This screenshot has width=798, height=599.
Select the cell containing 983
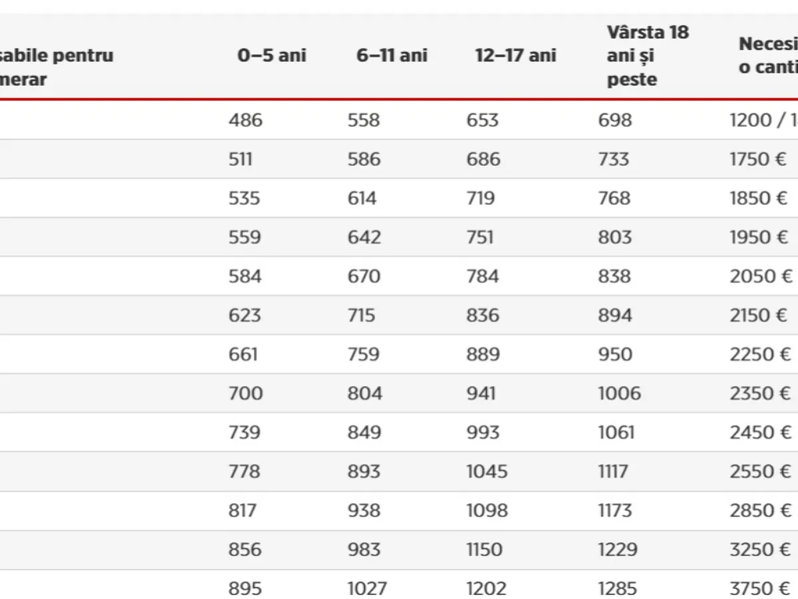click(364, 550)
